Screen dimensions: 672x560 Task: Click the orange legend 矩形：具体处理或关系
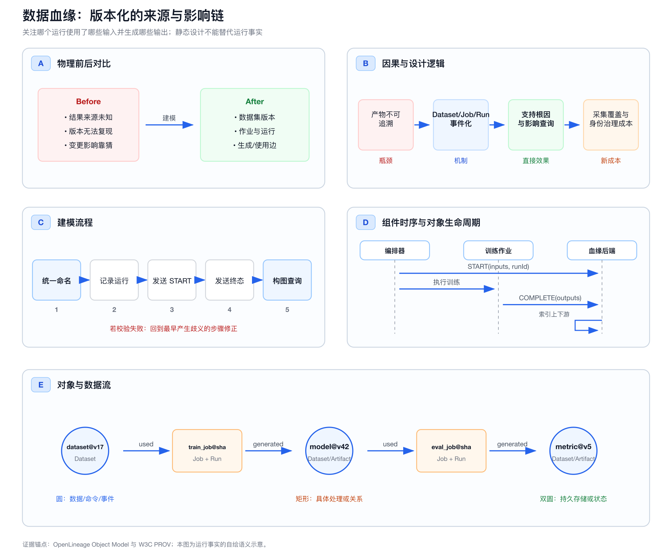(329, 499)
